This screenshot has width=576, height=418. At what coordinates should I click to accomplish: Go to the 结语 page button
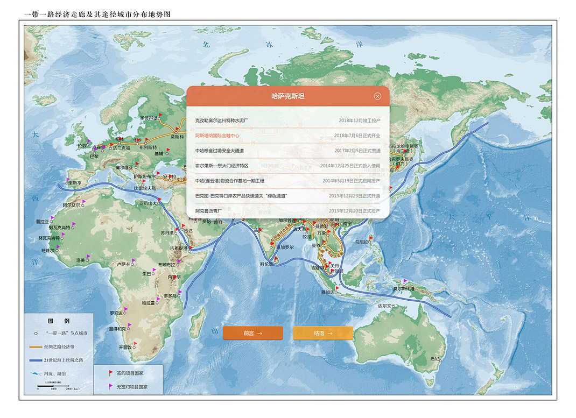point(322,333)
